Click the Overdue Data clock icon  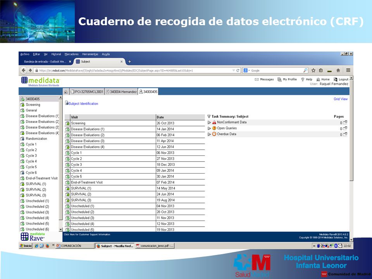pyautogui.click(x=214, y=134)
